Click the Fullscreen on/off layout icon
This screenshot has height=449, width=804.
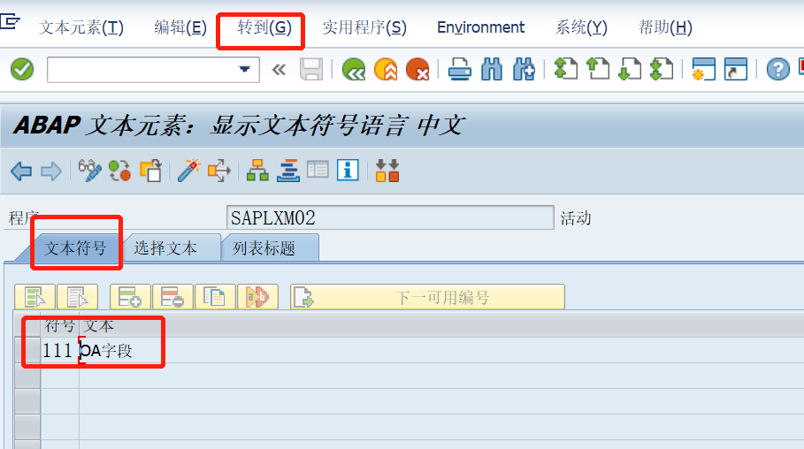point(318,170)
